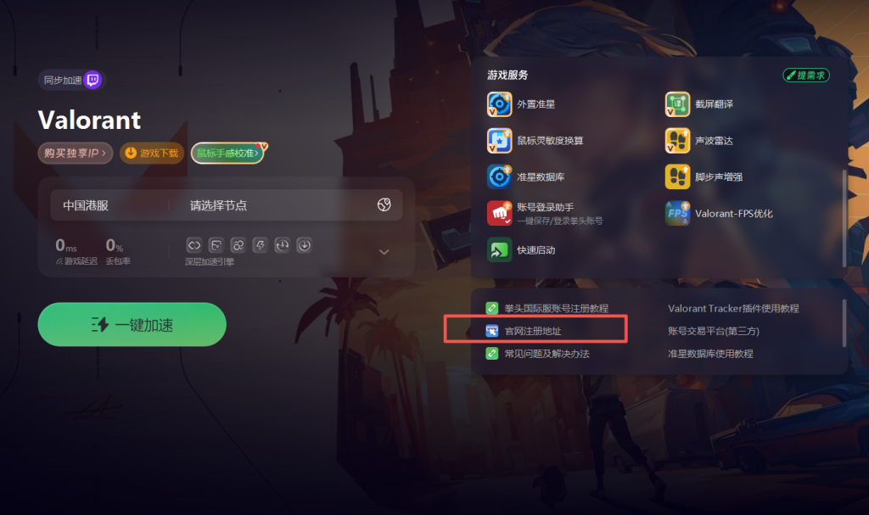Toggle the lightning bolt acceleration engine icon
The width and height of the screenshot is (869, 515).
pos(260,245)
